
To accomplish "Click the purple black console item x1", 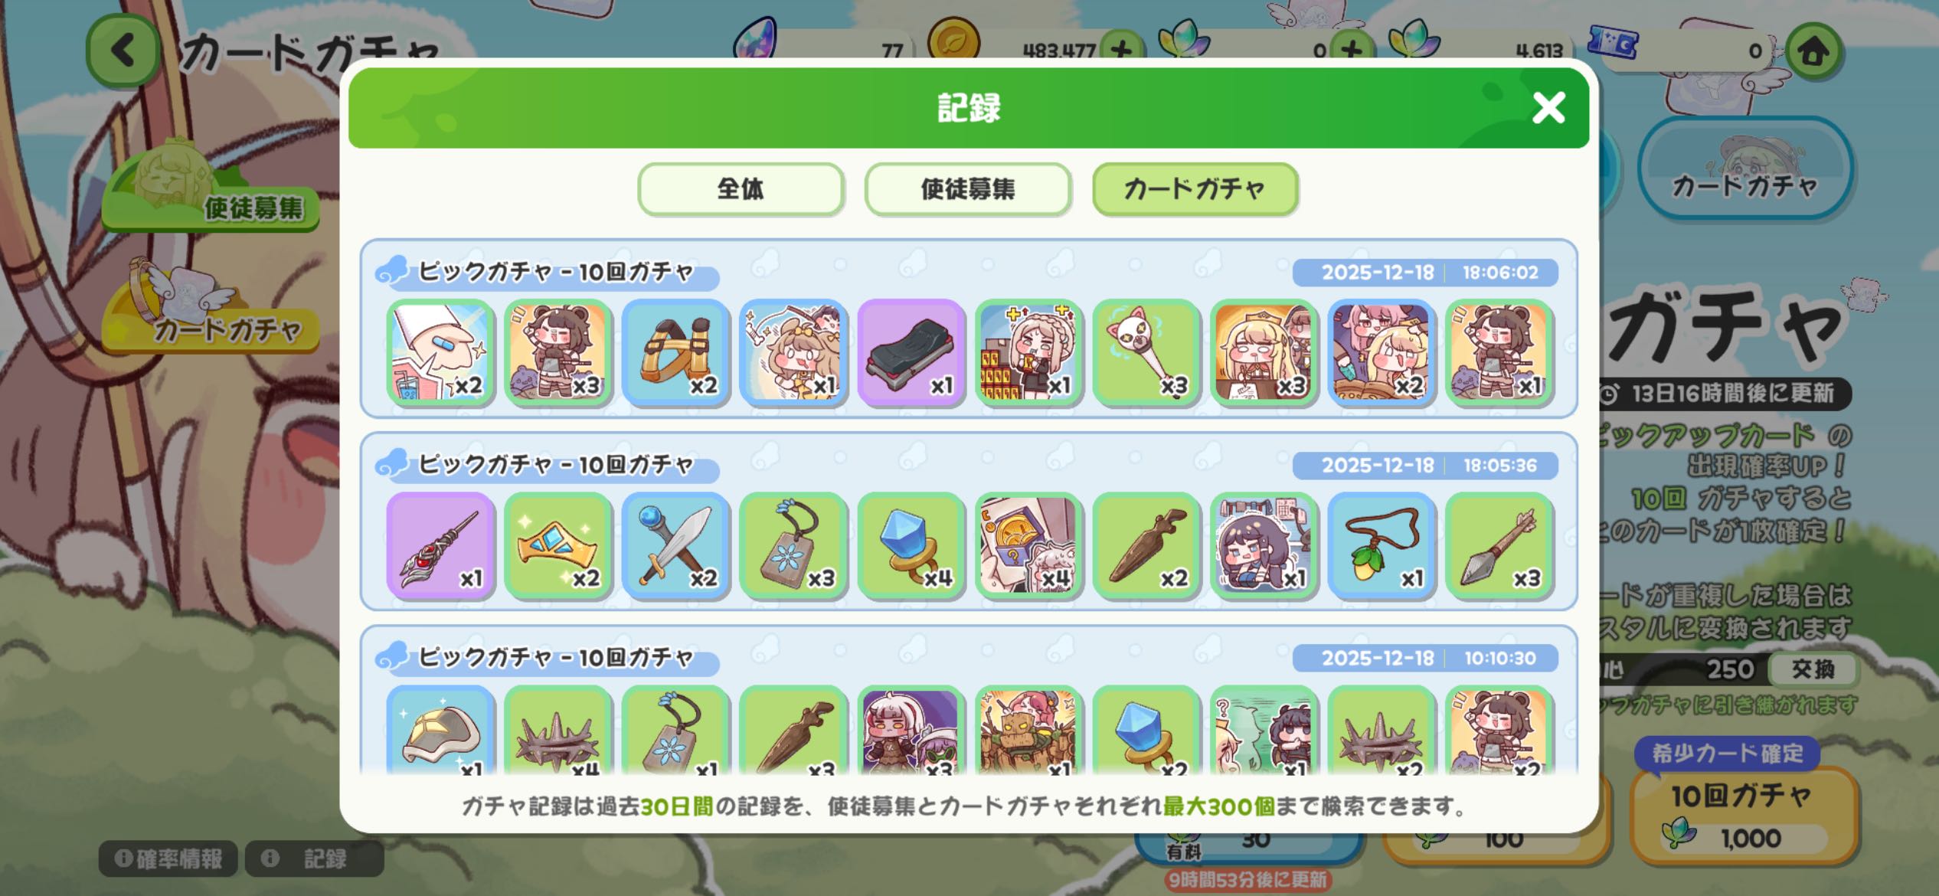I will (x=911, y=352).
